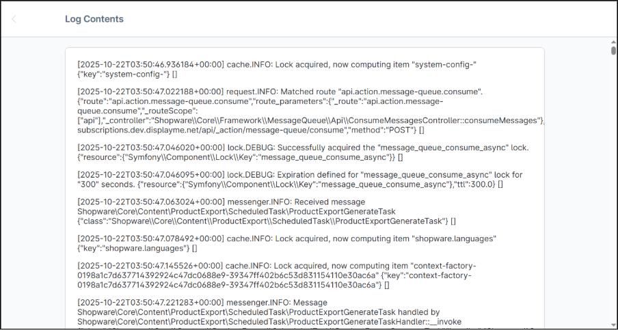Click the Log Contents heading

94,19
